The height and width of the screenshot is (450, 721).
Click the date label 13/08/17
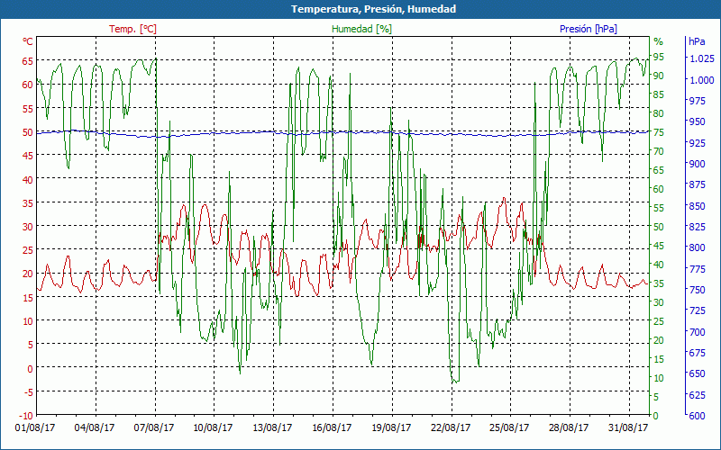(x=273, y=427)
